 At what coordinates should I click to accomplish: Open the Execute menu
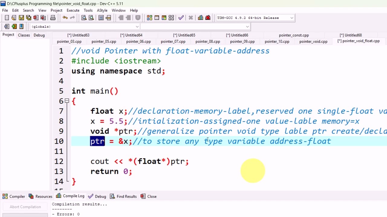pyautogui.click(x=73, y=10)
